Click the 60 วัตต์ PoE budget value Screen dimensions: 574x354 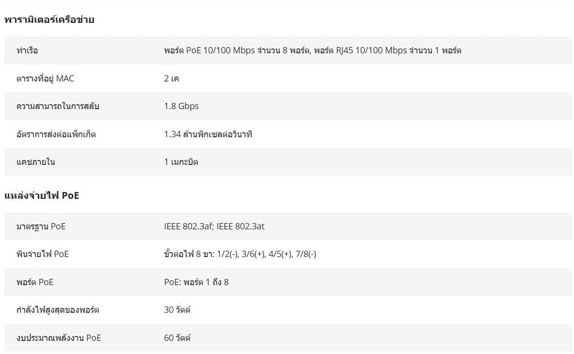pos(177,338)
